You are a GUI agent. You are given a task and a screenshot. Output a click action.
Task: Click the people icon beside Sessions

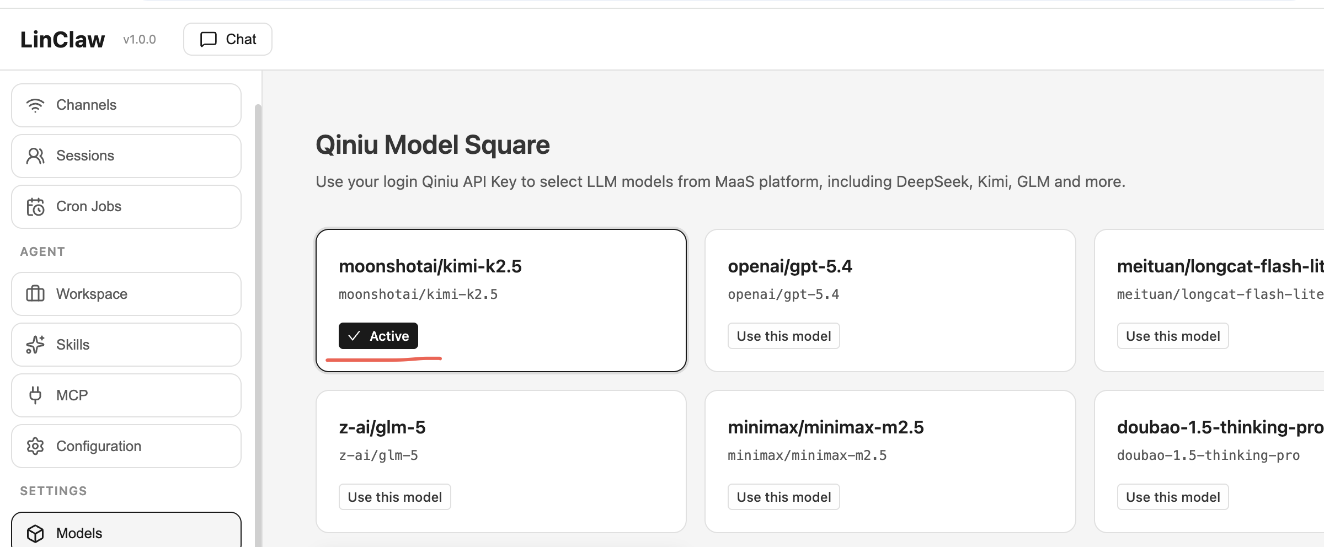pos(35,156)
